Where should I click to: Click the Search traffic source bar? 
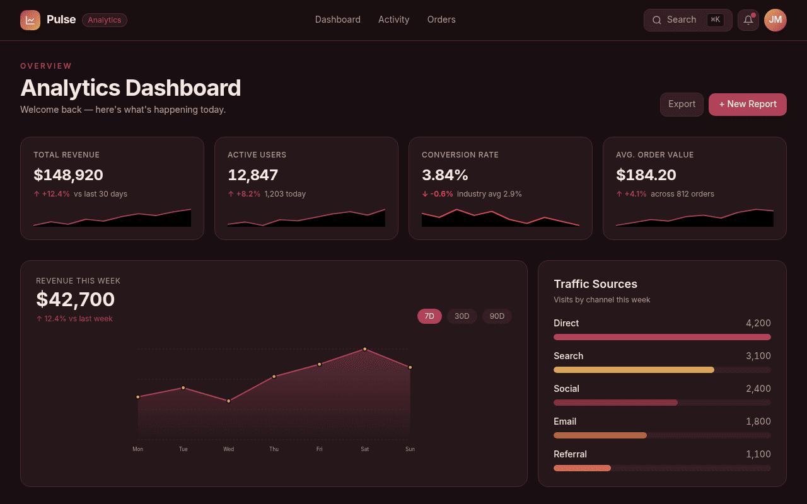click(662, 370)
